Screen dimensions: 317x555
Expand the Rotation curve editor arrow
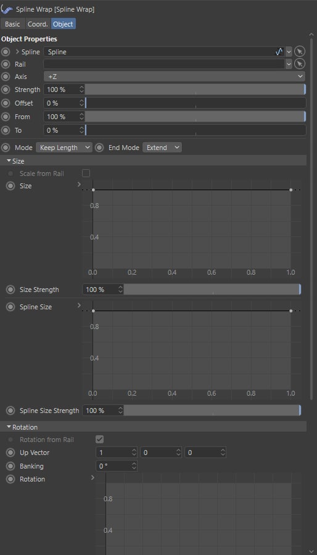(93, 477)
